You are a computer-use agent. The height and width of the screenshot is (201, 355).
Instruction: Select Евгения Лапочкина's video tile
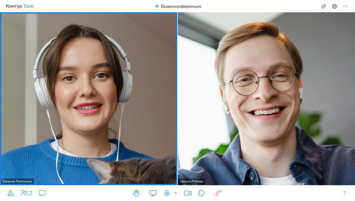[x=89, y=99]
